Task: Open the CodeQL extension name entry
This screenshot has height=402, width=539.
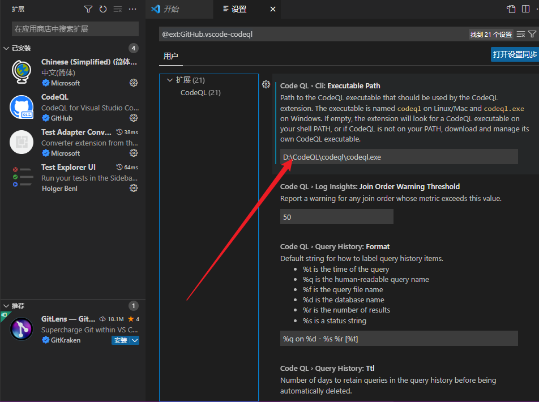Action: pyautogui.click(x=55, y=97)
